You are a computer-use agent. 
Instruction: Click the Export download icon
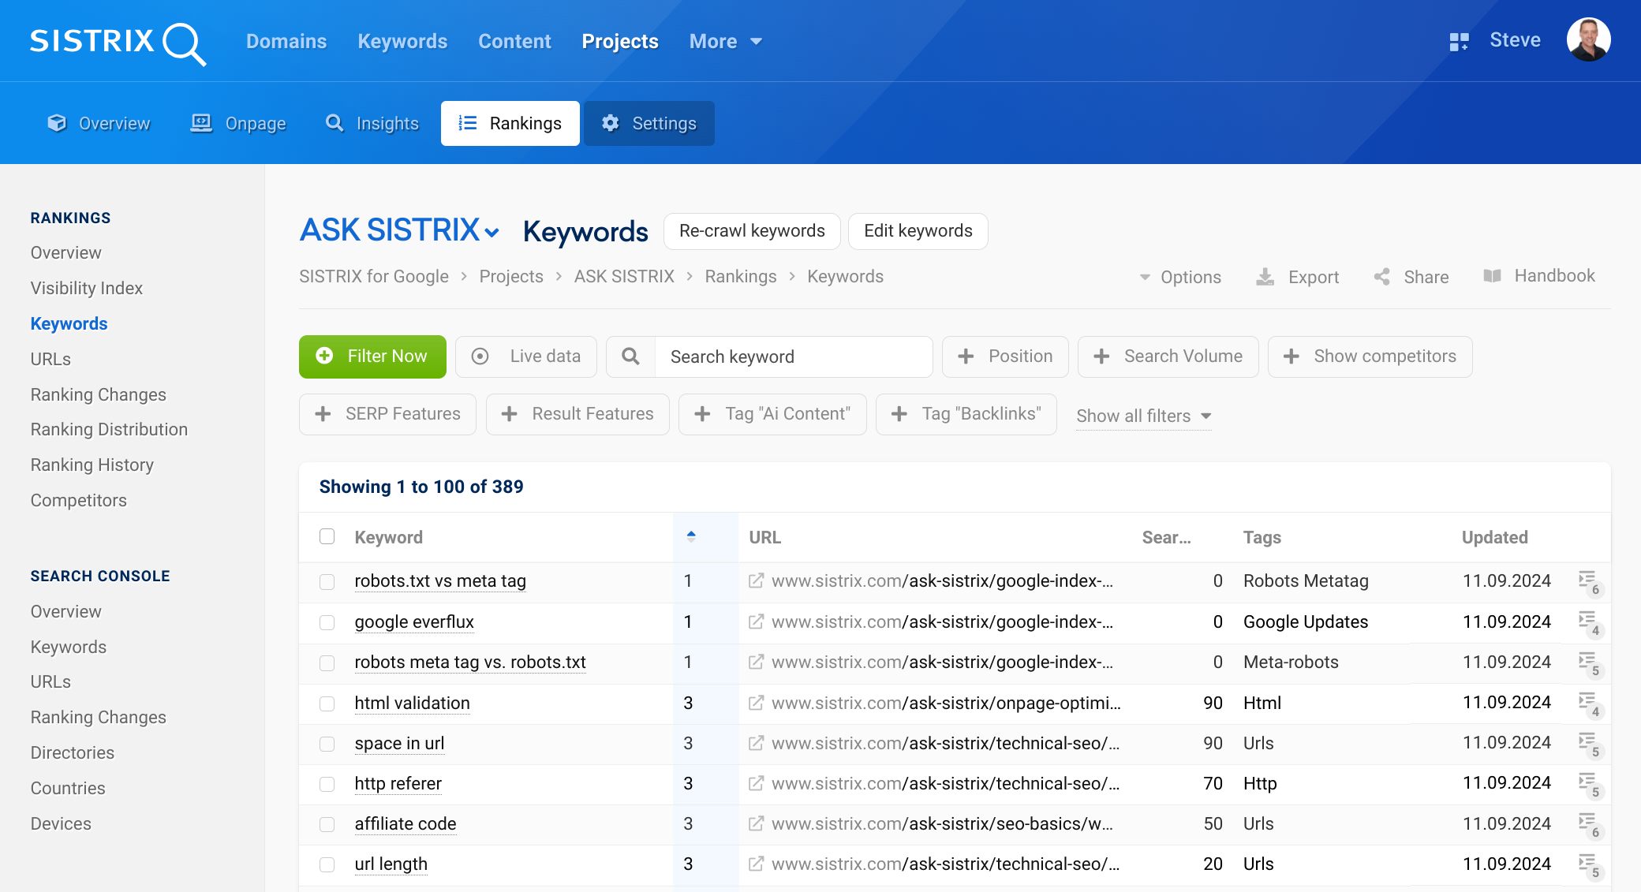(1265, 277)
